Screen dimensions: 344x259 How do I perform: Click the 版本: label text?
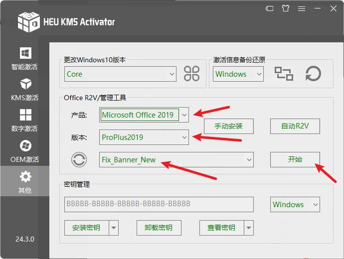79,137
